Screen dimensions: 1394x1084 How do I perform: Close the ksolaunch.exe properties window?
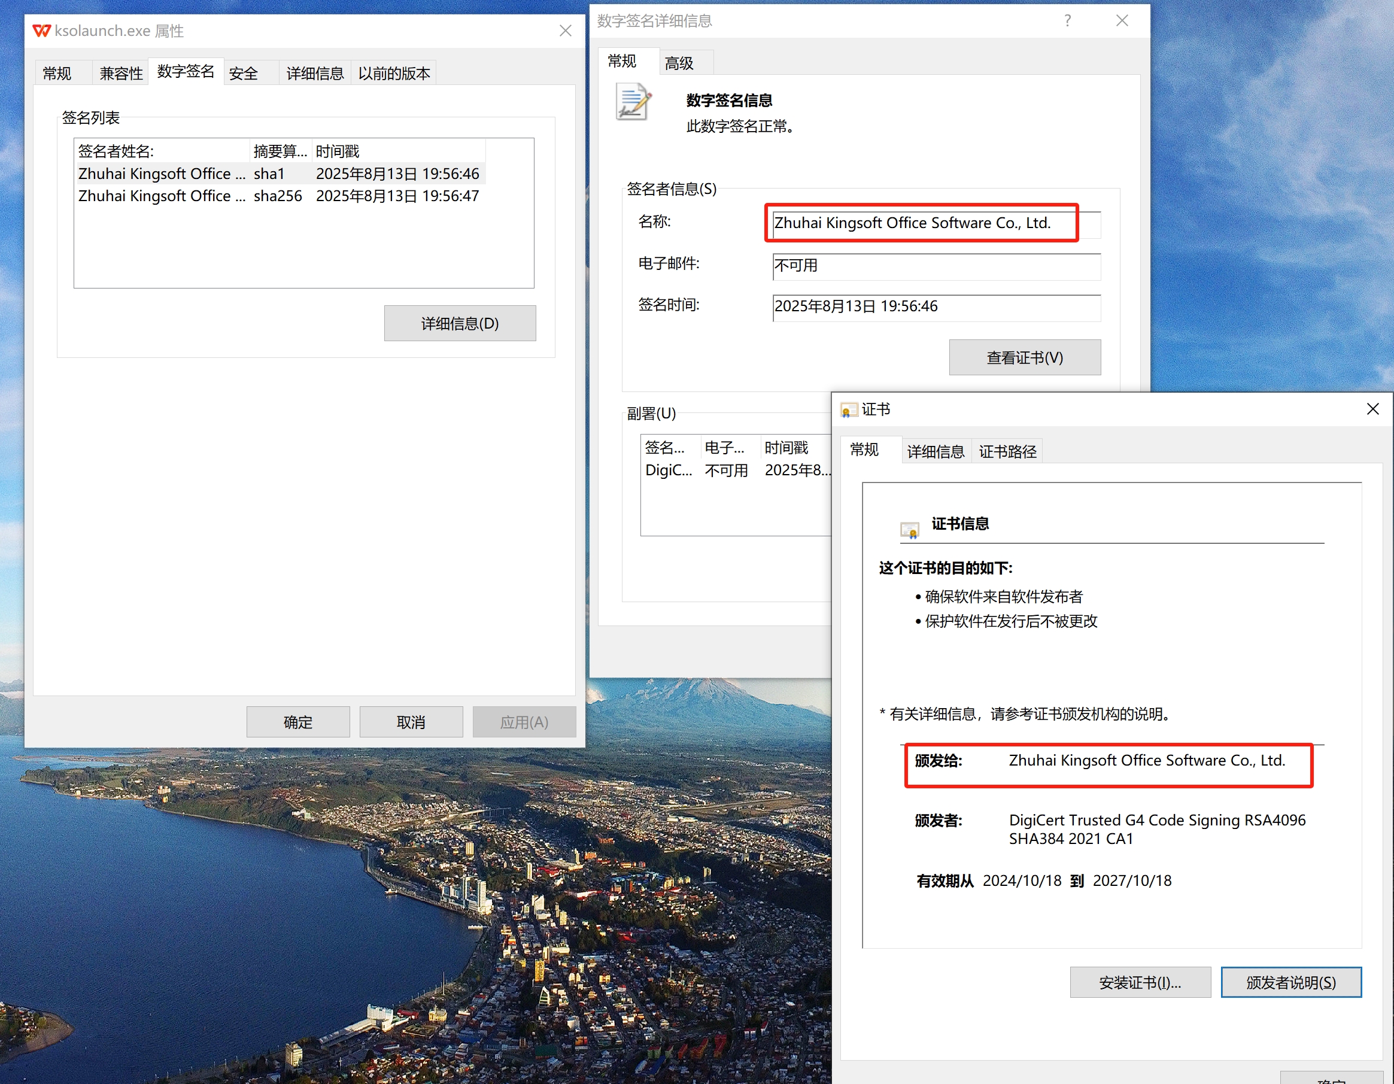[565, 31]
